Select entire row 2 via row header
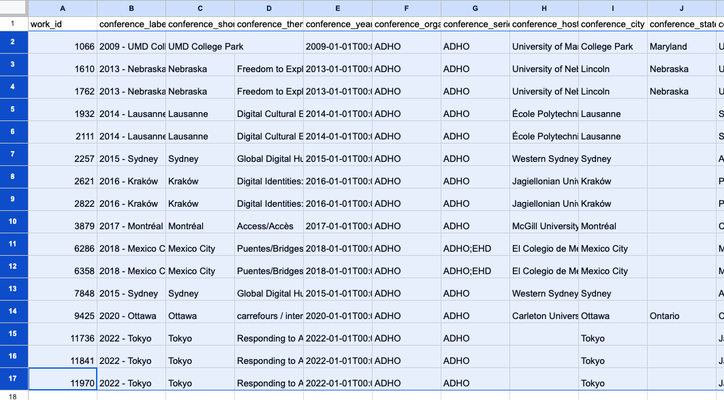724x400 pixels. pyautogui.click(x=14, y=41)
